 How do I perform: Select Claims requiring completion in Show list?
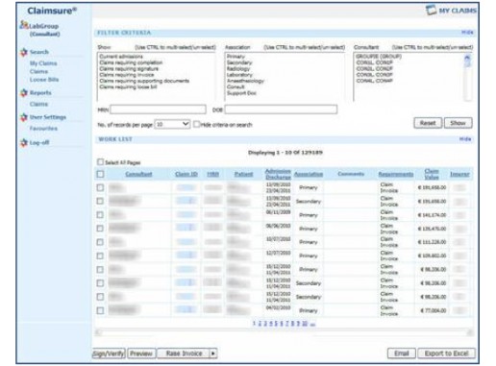pyautogui.click(x=131, y=62)
